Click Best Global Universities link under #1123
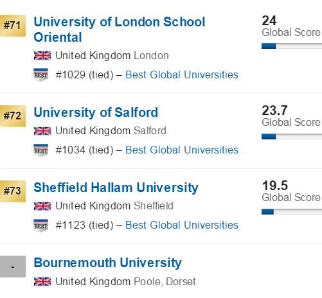Viewport: 322px width, 298px height. [x=182, y=225]
